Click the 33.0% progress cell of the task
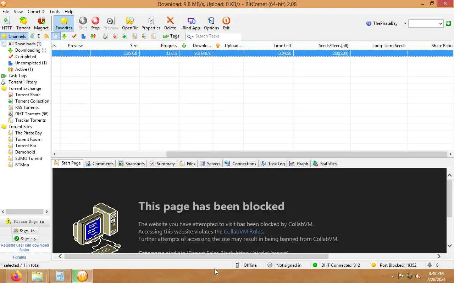454x283 pixels. (159, 53)
